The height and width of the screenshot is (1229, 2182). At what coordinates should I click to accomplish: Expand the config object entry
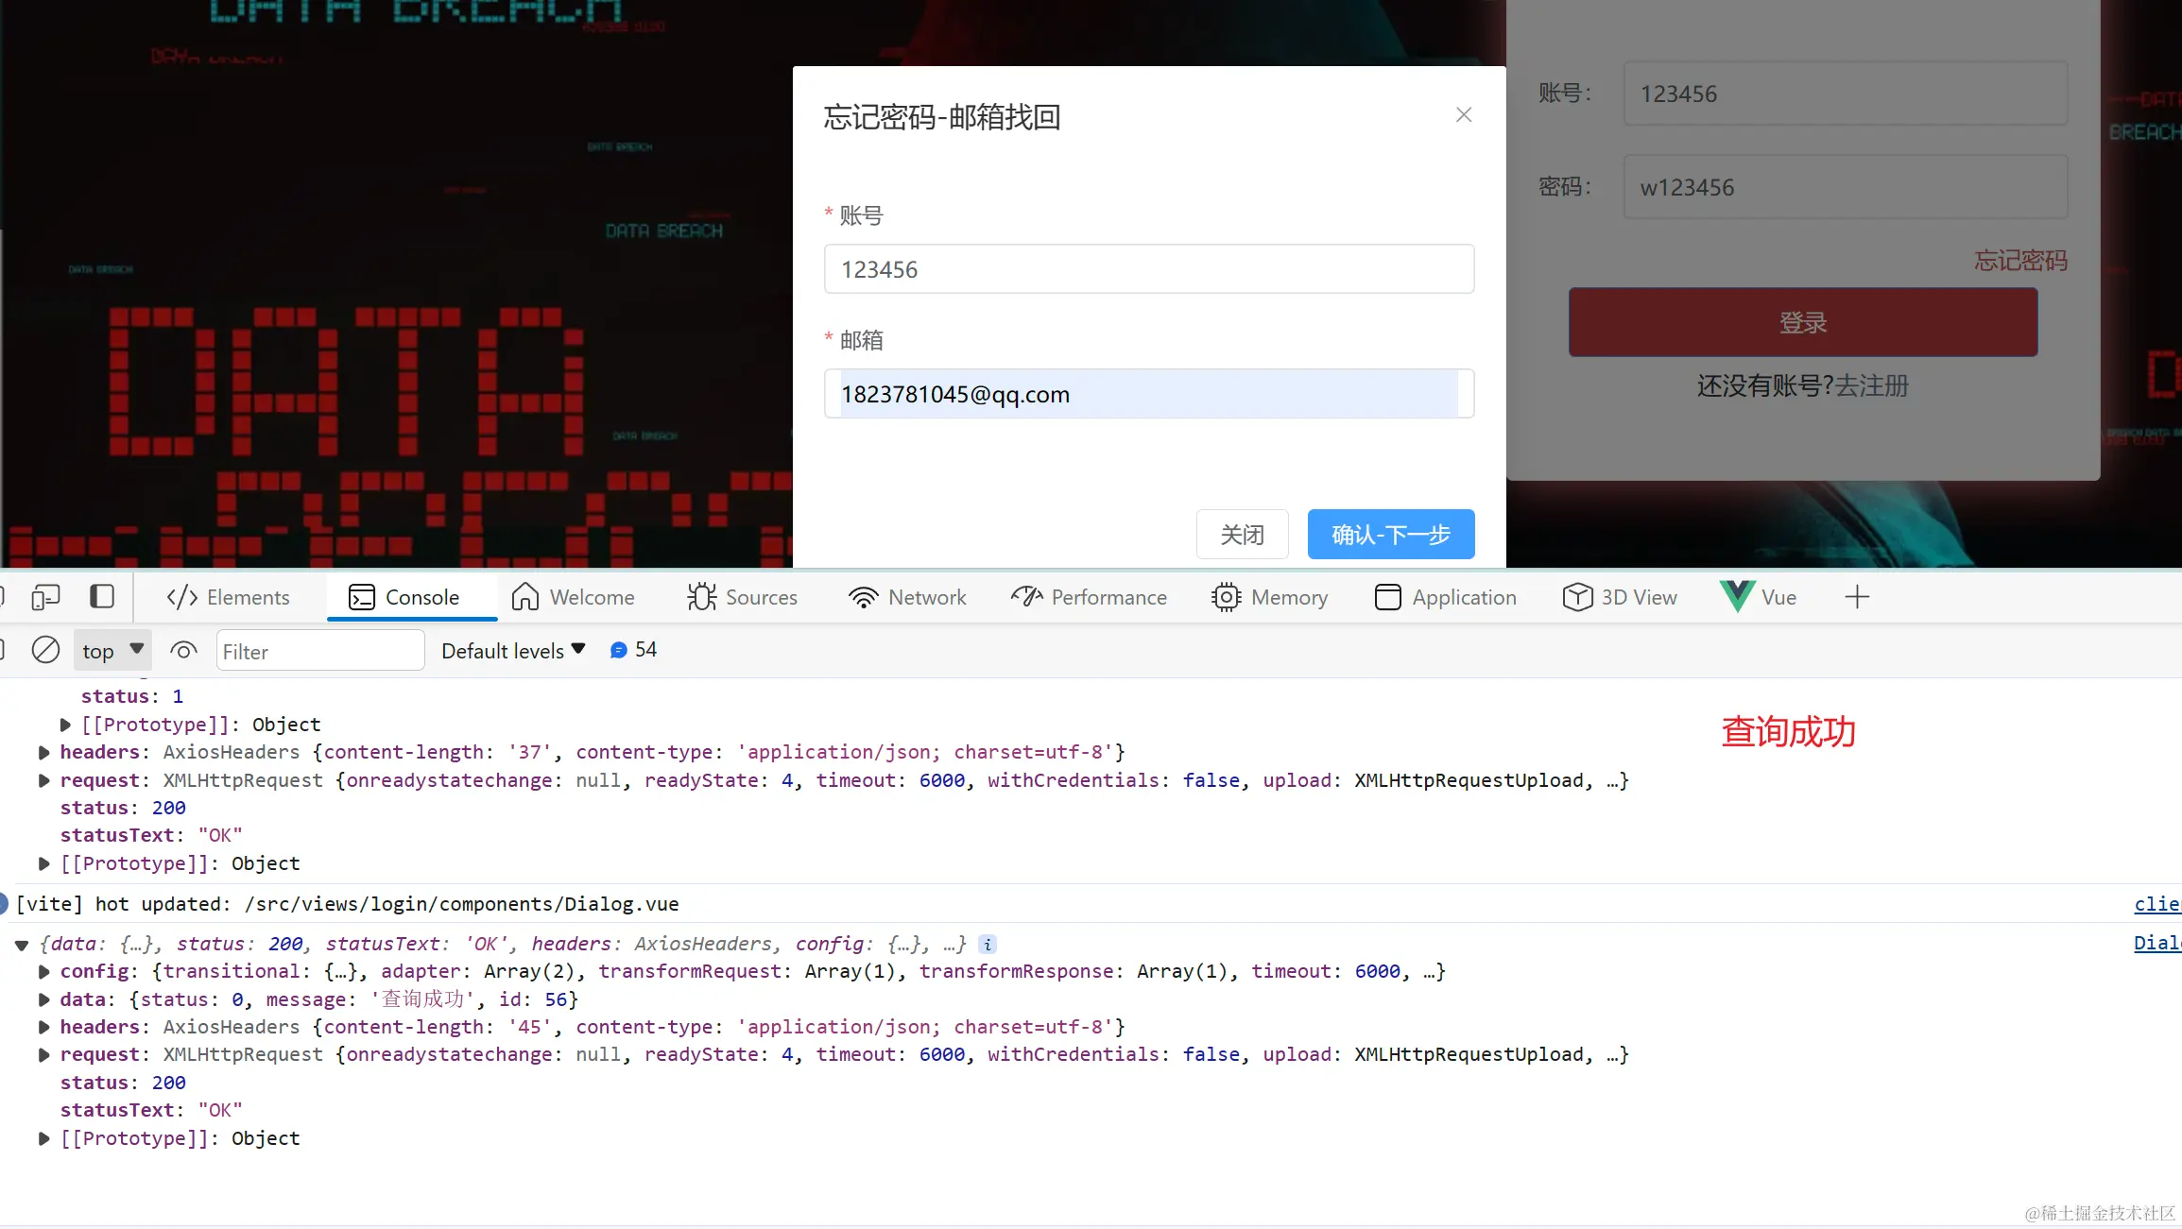(x=44, y=972)
